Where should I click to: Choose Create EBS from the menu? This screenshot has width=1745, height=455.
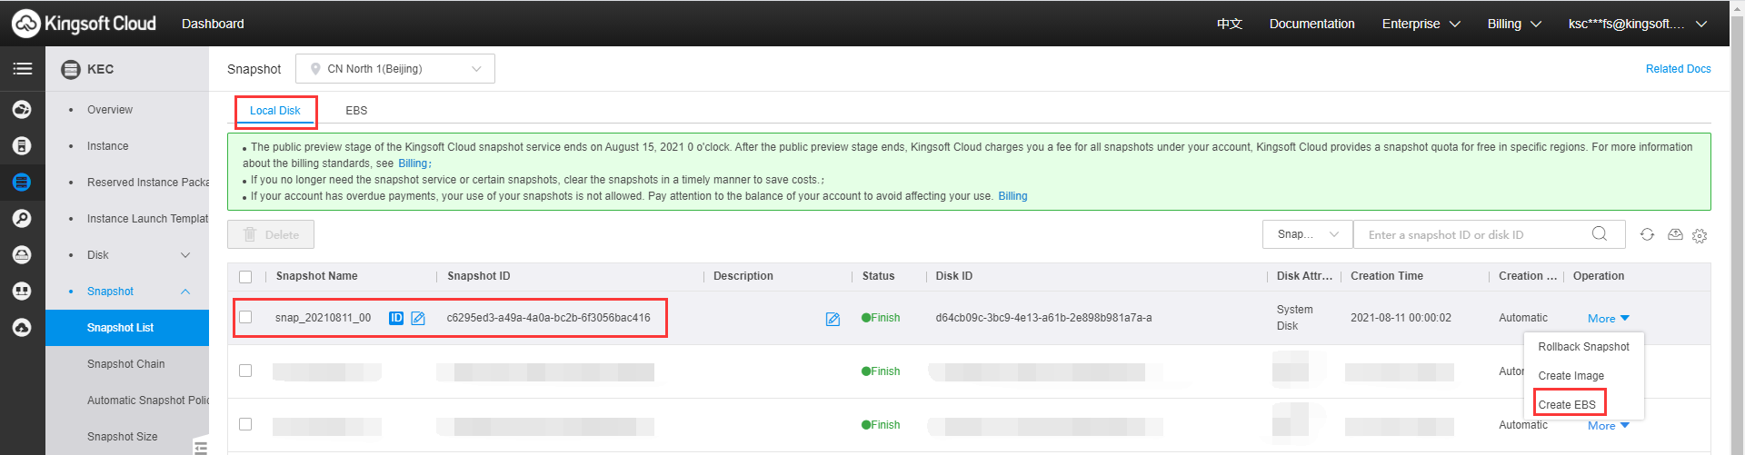coord(1567,405)
